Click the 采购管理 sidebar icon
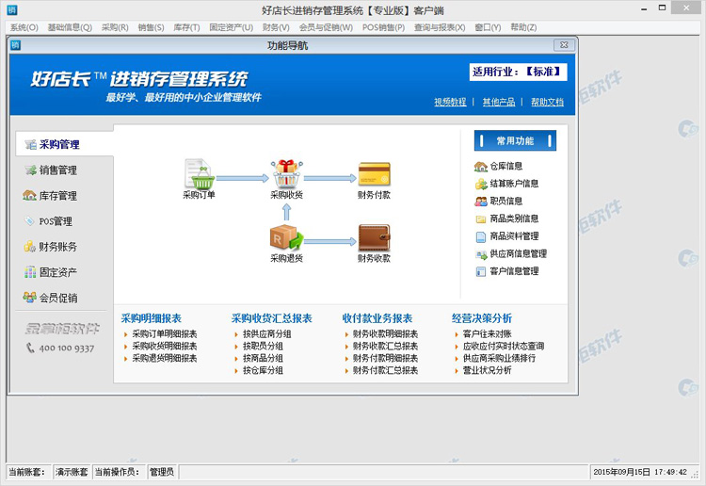Viewport: 706px width, 486px height. (x=31, y=145)
